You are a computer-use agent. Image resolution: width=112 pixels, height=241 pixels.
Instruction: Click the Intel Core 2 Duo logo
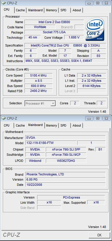click(x=95, y=29)
